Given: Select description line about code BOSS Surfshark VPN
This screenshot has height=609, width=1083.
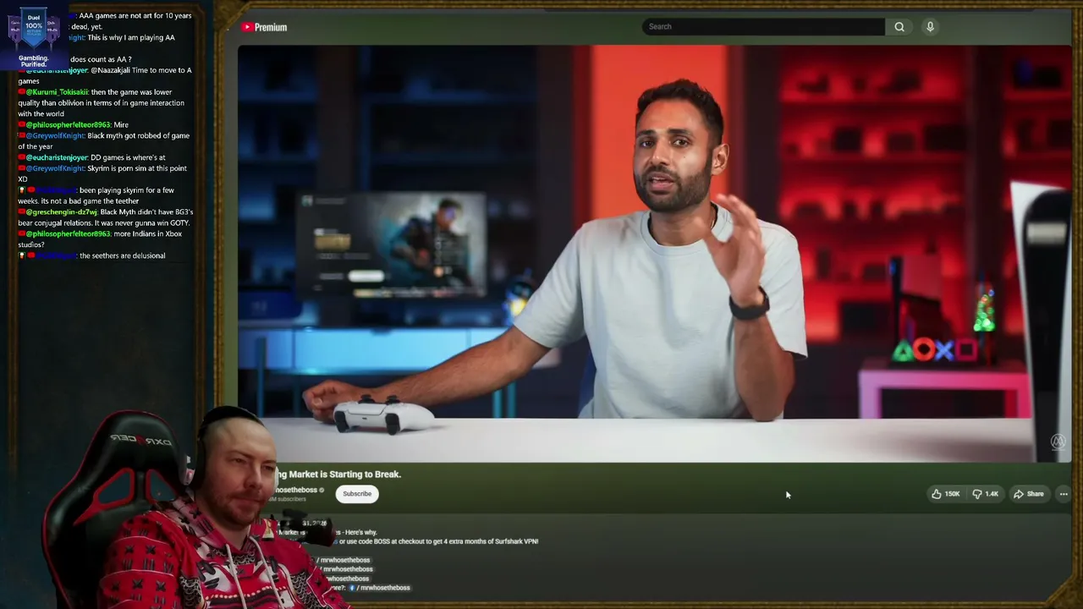Looking at the screenshot, I should click(x=437, y=541).
